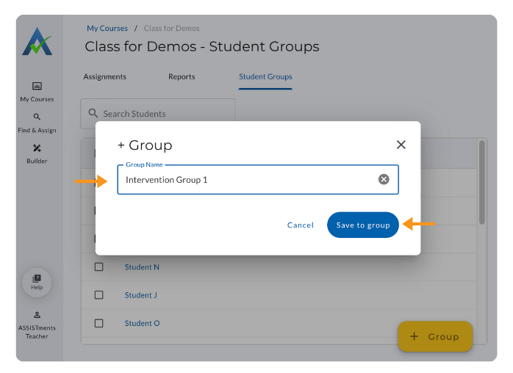Select the checkbox for Student O
The height and width of the screenshot is (373, 513).
pyautogui.click(x=99, y=323)
